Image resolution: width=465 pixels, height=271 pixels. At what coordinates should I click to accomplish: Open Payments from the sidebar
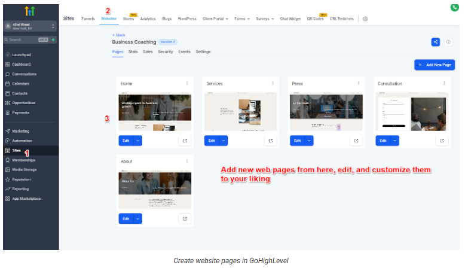[x=20, y=113]
